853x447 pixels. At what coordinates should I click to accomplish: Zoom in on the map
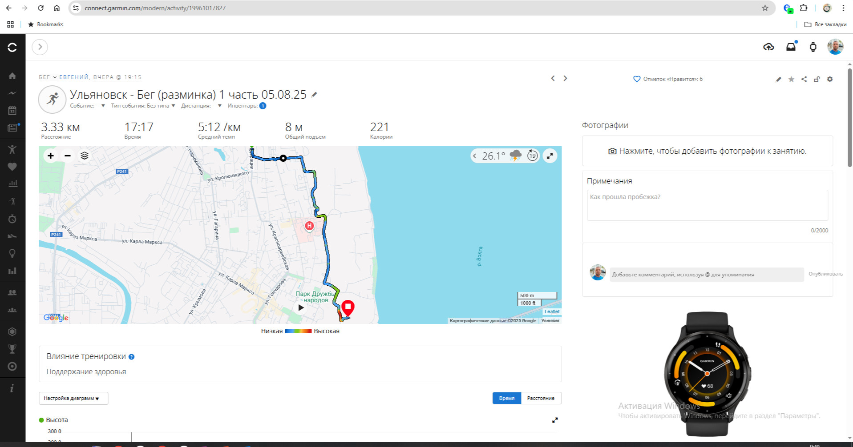[x=51, y=156]
